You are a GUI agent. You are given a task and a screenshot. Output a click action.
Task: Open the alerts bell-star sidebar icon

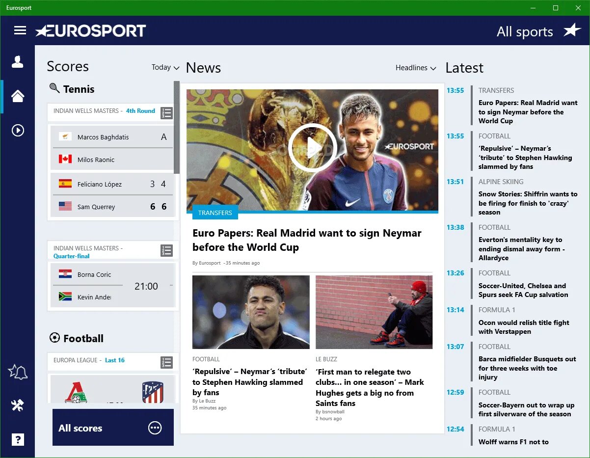tap(18, 372)
